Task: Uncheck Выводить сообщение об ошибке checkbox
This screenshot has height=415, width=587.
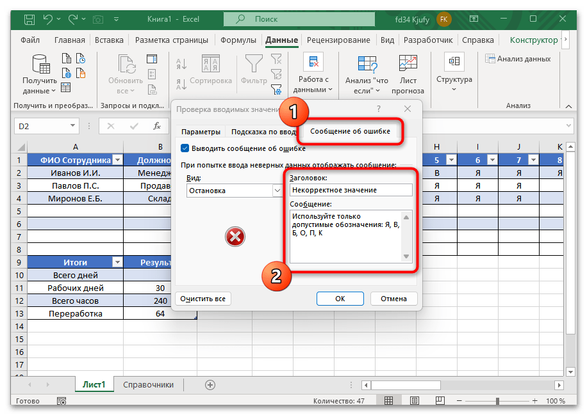Action: click(x=185, y=148)
